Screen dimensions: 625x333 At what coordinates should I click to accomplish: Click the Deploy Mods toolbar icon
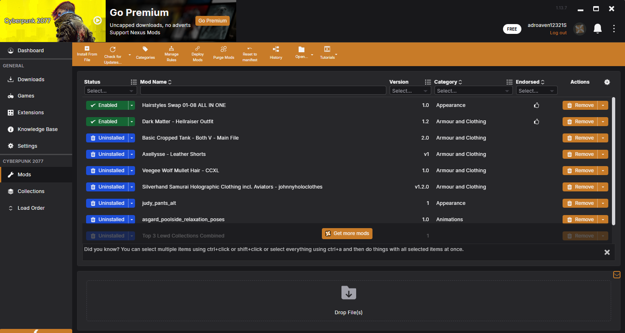(x=197, y=49)
